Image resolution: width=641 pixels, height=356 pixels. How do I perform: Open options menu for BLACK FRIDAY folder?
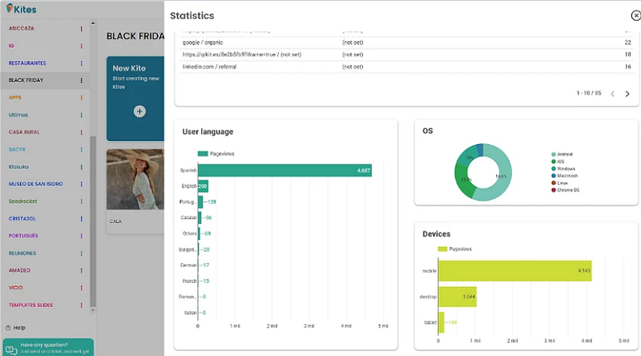[x=82, y=81]
